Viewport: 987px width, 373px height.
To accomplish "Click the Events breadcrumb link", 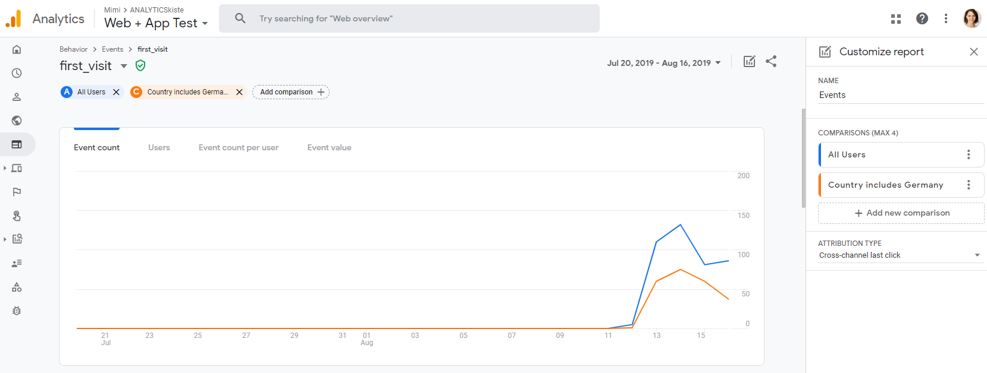I will pos(112,49).
